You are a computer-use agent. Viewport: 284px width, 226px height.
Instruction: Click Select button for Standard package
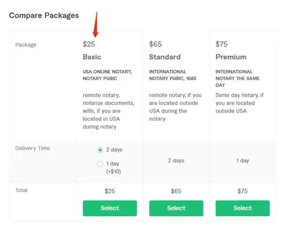point(176,208)
